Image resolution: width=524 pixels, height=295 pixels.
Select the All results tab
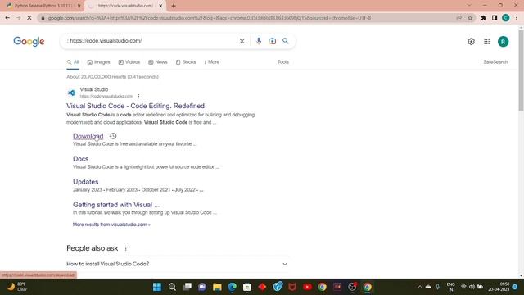tap(73, 62)
